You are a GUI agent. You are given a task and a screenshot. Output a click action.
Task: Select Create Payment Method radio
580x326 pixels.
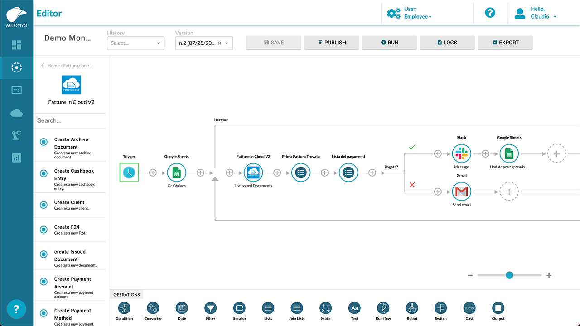pos(43,313)
